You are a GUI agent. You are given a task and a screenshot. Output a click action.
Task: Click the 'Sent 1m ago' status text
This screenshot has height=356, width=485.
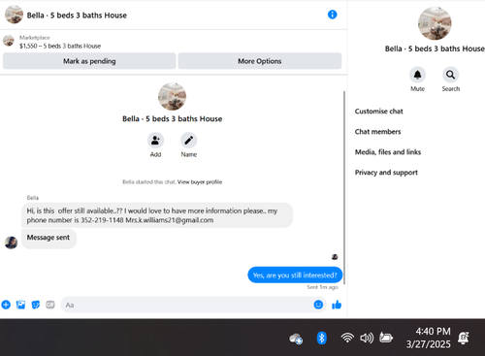(x=322, y=287)
